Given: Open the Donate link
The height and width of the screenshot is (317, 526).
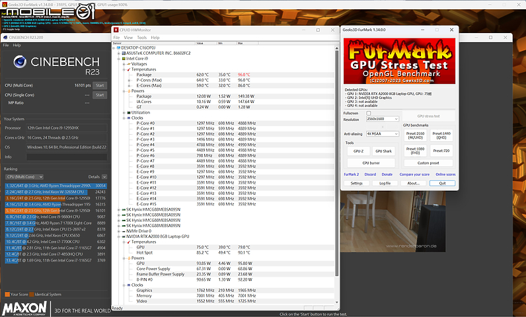Looking at the screenshot, I should tap(387, 174).
